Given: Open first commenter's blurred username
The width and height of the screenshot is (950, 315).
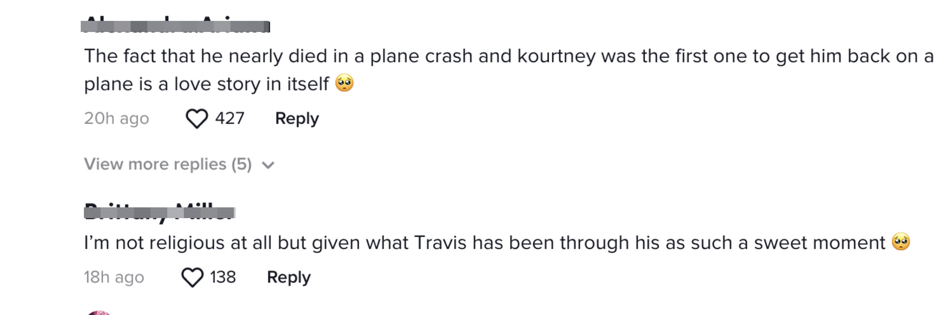Looking at the screenshot, I should [175, 24].
